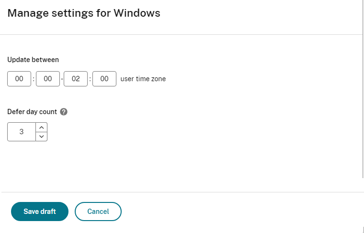364x233 pixels.
Task: Click the Update between label
Action: tap(33, 60)
